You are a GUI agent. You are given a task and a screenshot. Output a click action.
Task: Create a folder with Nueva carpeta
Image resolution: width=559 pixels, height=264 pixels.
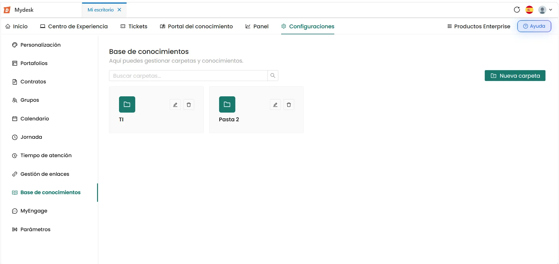pyautogui.click(x=515, y=76)
